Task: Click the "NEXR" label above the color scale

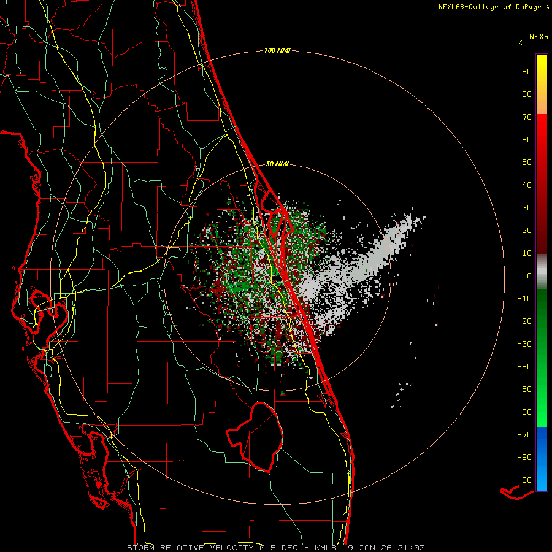Action: 539,37
